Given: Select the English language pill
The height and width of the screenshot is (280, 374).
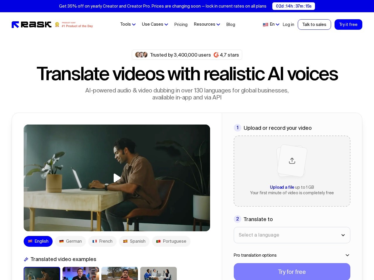Looking at the screenshot, I should point(38,241).
